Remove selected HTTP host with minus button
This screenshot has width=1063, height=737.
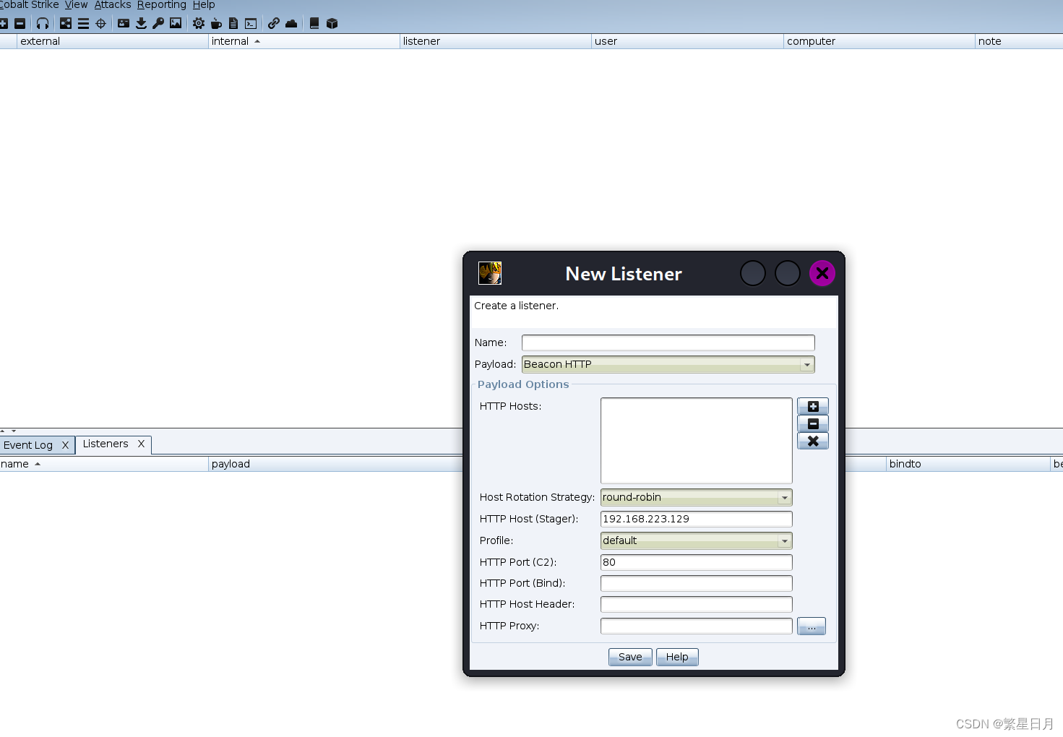tap(813, 423)
